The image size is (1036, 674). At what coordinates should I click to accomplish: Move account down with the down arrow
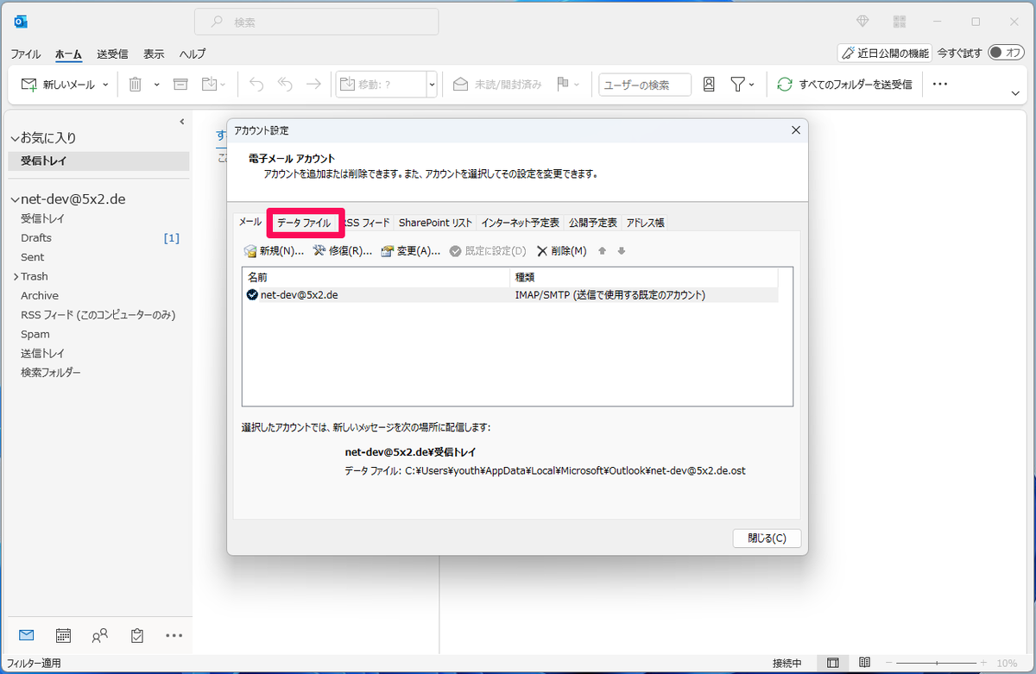(x=621, y=251)
